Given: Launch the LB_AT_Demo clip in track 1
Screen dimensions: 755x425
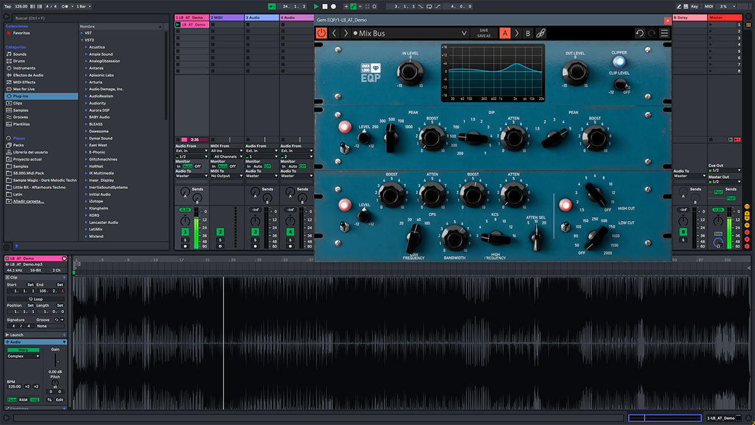Looking at the screenshot, I should click(178, 25).
